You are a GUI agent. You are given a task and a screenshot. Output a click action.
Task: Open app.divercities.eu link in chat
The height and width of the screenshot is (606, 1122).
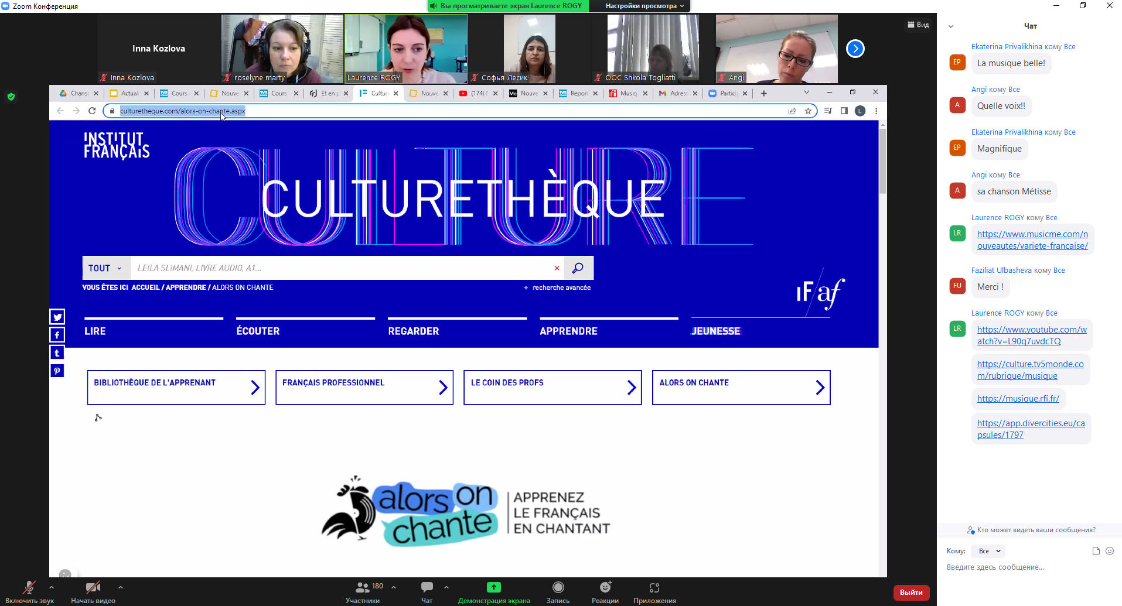click(x=1031, y=429)
